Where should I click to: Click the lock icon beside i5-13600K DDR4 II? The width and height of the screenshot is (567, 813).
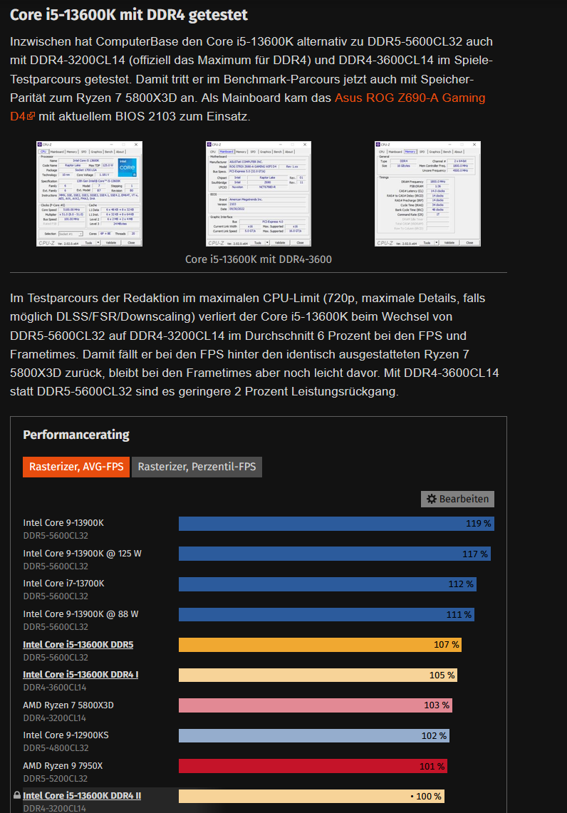pos(17,795)
